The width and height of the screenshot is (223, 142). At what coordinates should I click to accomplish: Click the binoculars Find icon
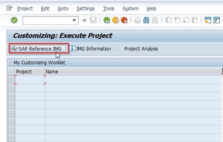(x=146, y=20)
